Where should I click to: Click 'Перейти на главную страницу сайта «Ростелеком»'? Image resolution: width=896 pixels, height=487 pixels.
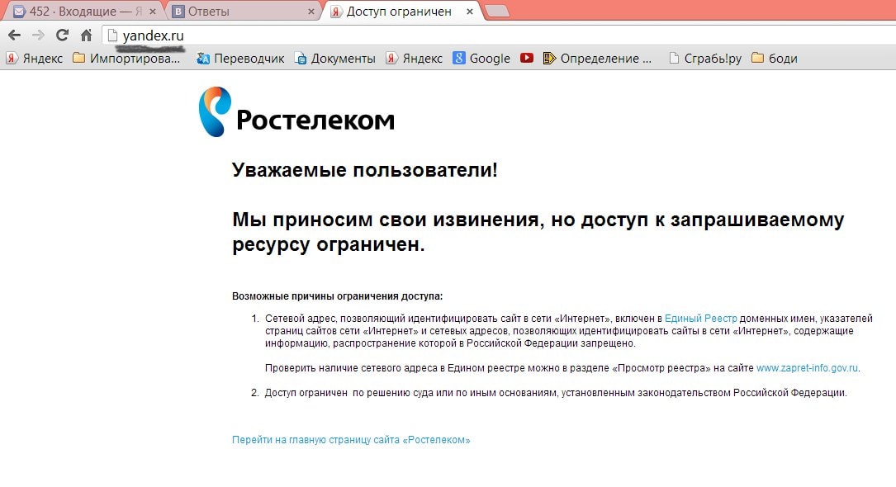(351, 440)
